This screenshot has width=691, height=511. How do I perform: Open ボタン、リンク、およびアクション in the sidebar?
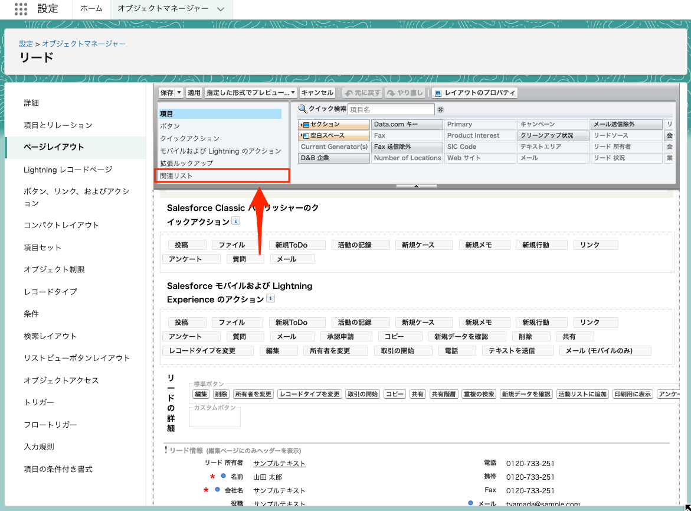[77, 197]
